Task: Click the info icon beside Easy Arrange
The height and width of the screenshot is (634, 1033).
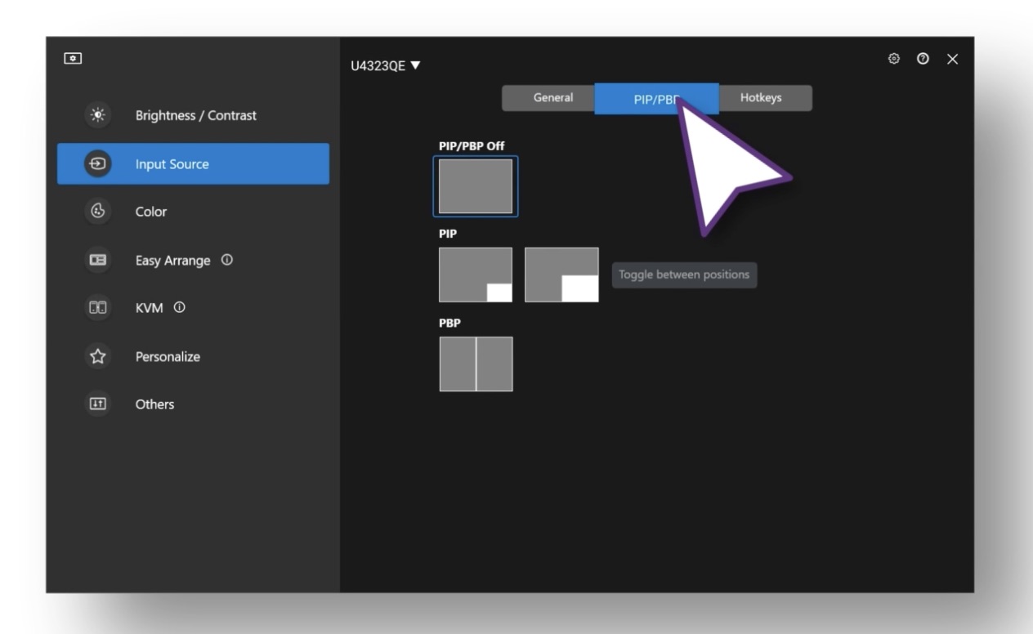Action: point(227,260)
